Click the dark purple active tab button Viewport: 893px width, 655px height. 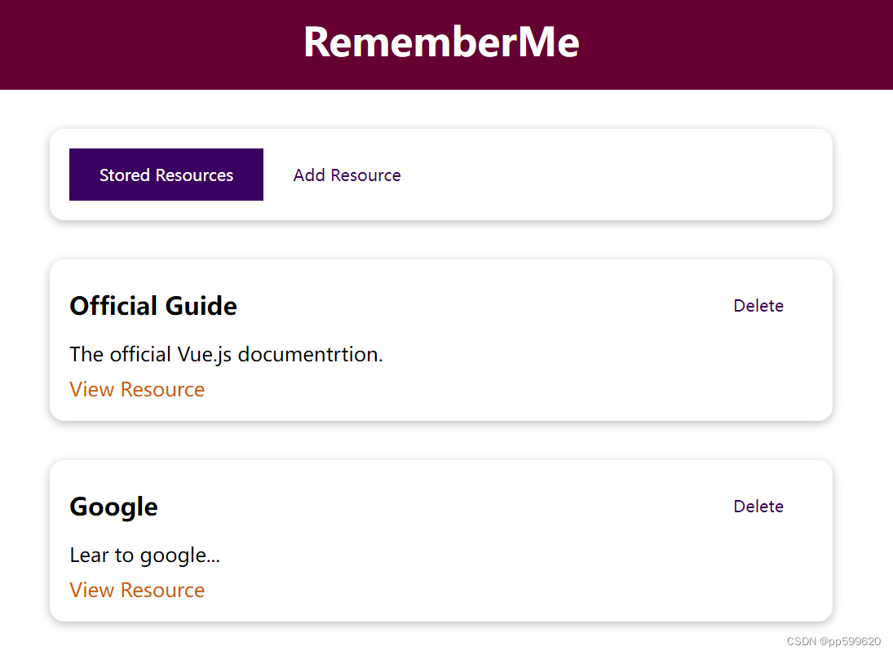tap(166, 175)
